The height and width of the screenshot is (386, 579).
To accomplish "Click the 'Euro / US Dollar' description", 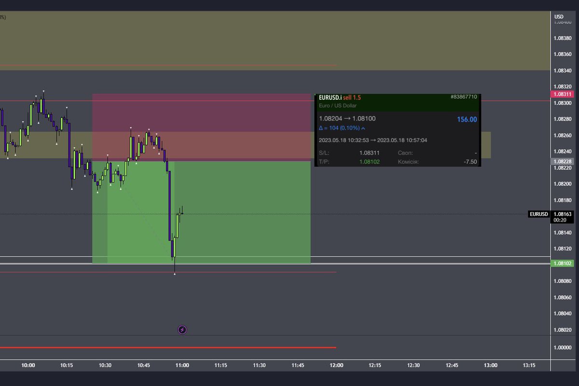I will (x=338, y=106).
